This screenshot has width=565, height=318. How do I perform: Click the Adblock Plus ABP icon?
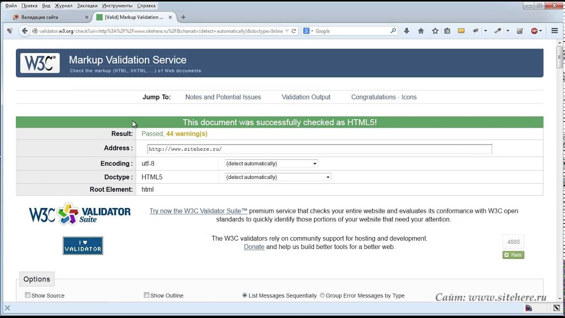(x=535, y=31)
